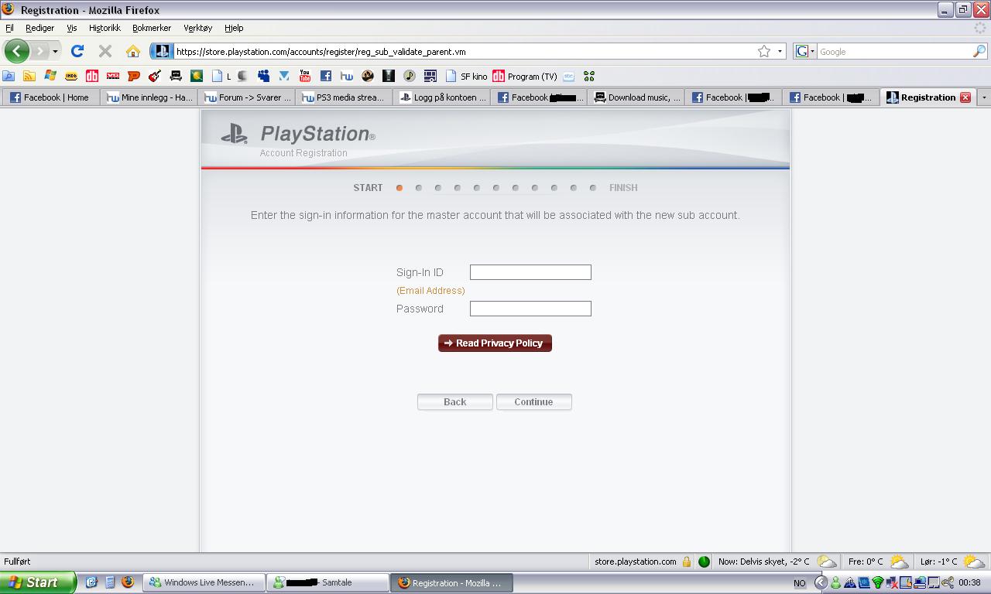
Task: Open the Windows flag bookmark
Action: coord(50,76)
